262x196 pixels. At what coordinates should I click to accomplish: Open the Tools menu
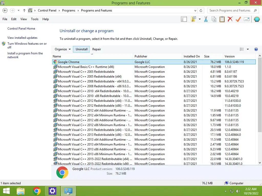tap(35, 19)
